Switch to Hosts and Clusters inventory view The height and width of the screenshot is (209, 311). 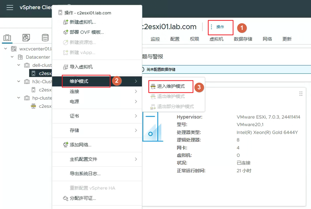(7, 37)
